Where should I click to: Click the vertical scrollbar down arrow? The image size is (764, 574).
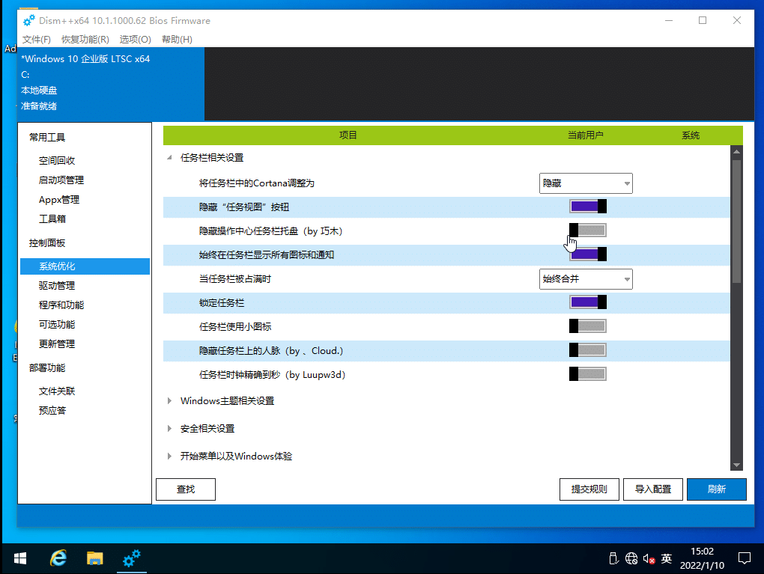click(735, 465)
